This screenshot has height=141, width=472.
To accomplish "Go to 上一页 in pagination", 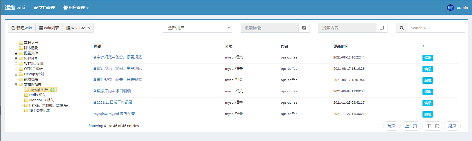I will pyautogui.click(x=411, y=126).
